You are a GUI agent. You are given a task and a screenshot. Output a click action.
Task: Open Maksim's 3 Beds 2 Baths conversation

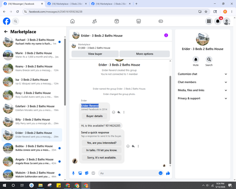[x=32, y=175]
